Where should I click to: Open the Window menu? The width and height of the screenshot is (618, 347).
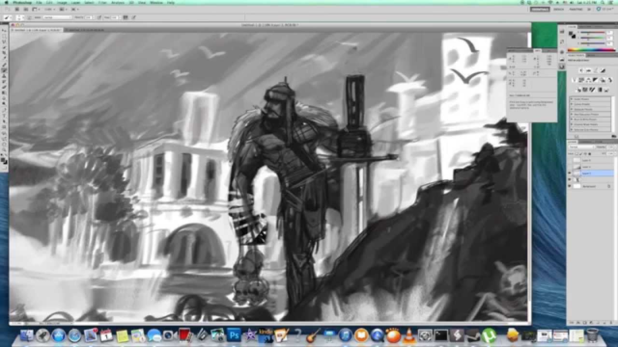click(x=156, y=2)
